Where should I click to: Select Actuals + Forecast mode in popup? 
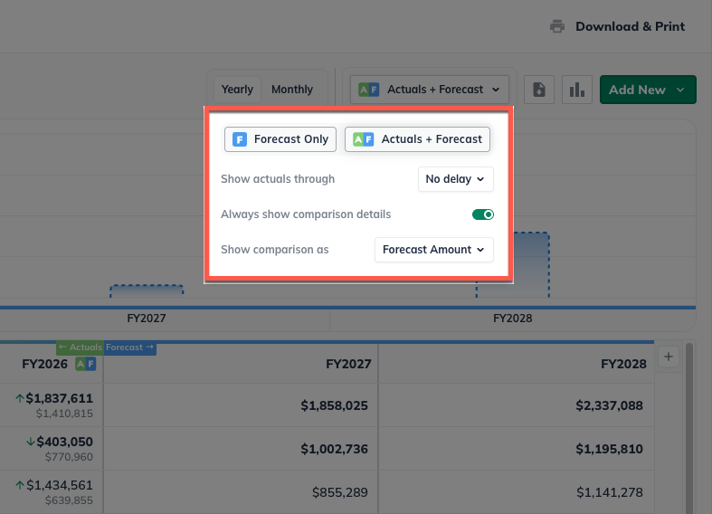click(x=417, y=139)
